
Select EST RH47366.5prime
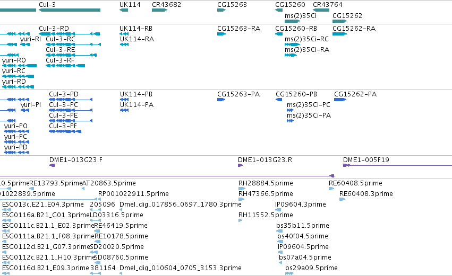click(x=266, y=194)
